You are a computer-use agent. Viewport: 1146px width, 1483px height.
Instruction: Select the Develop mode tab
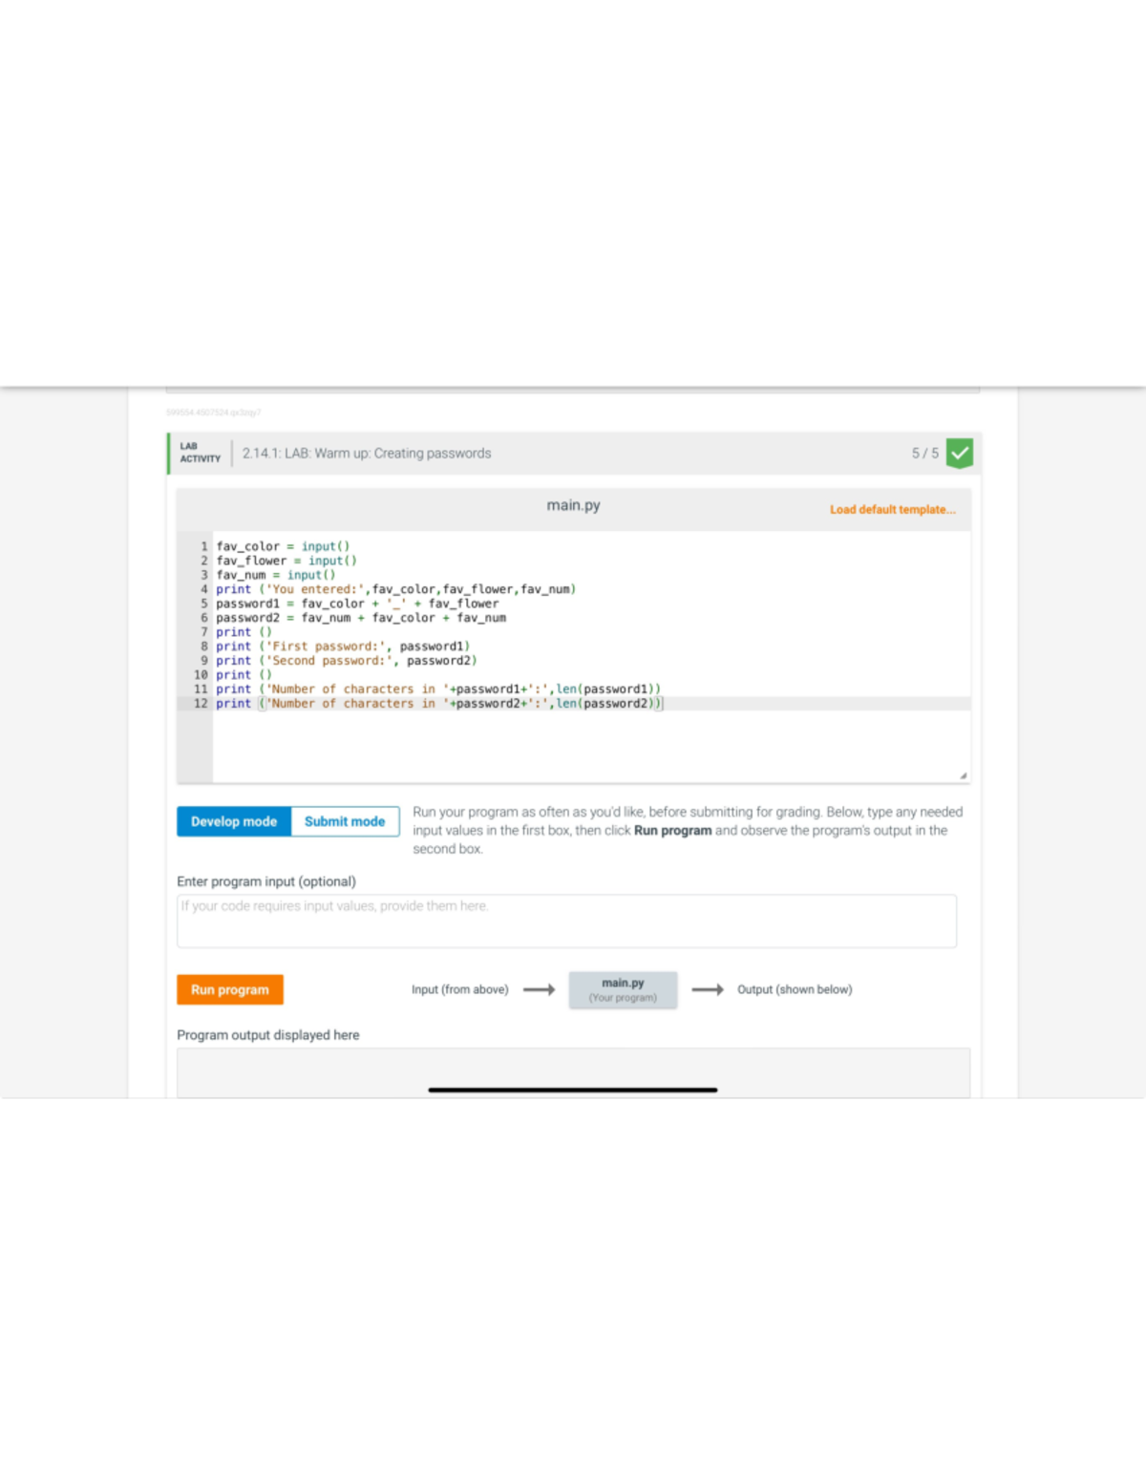[234, 821]
